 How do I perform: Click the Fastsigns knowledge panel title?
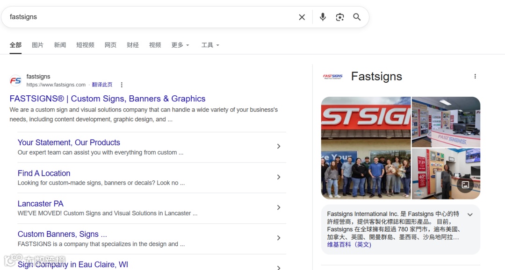pos(376,77)
